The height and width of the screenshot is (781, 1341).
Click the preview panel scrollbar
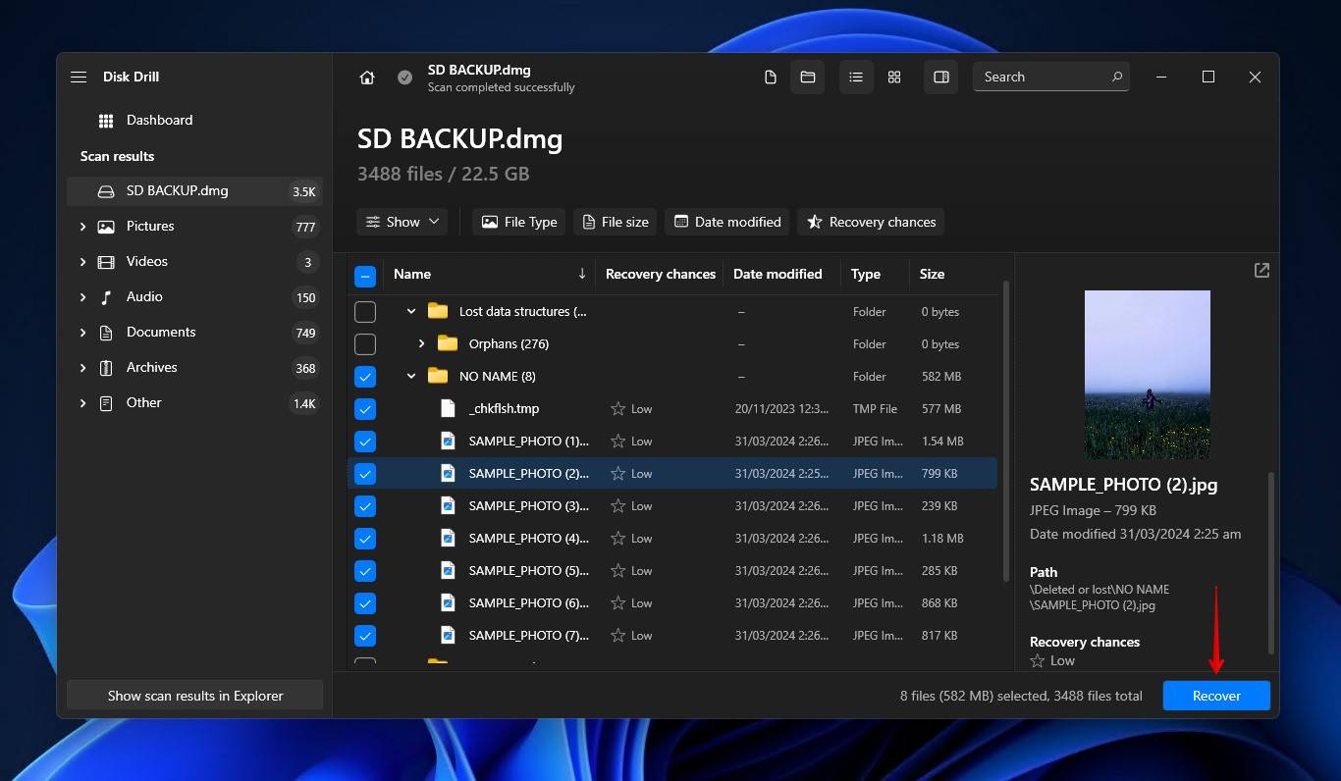pos(1271,562)
